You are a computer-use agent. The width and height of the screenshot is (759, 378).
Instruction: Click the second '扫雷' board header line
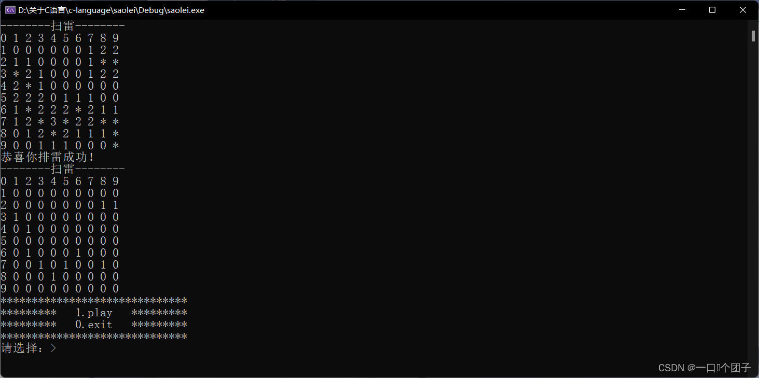pos(63,169)
